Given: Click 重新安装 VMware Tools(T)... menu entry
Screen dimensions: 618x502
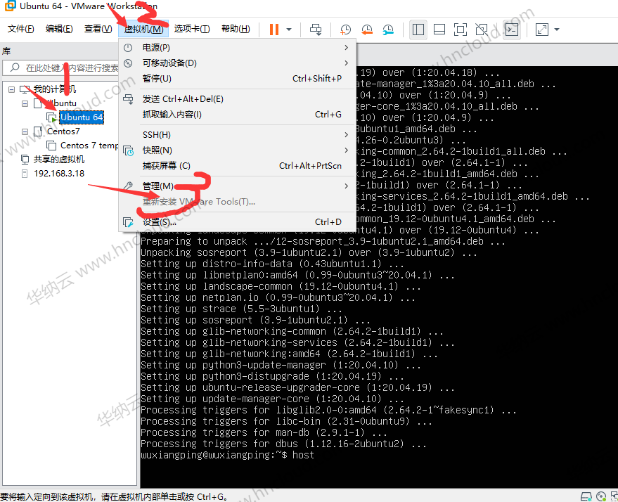Looking at the screenshot, I should tap(237, 202).
